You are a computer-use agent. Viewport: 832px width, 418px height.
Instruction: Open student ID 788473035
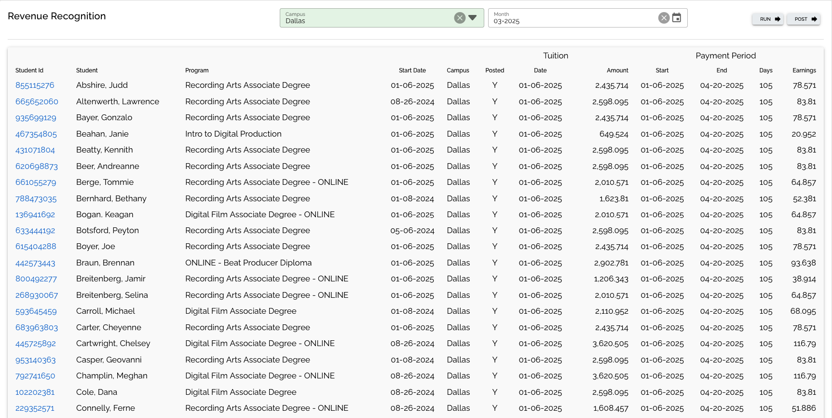coord(36,199)
